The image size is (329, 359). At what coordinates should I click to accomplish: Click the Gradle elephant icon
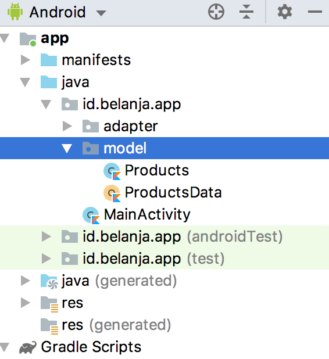pyautogui.click(x=28, y=347)
